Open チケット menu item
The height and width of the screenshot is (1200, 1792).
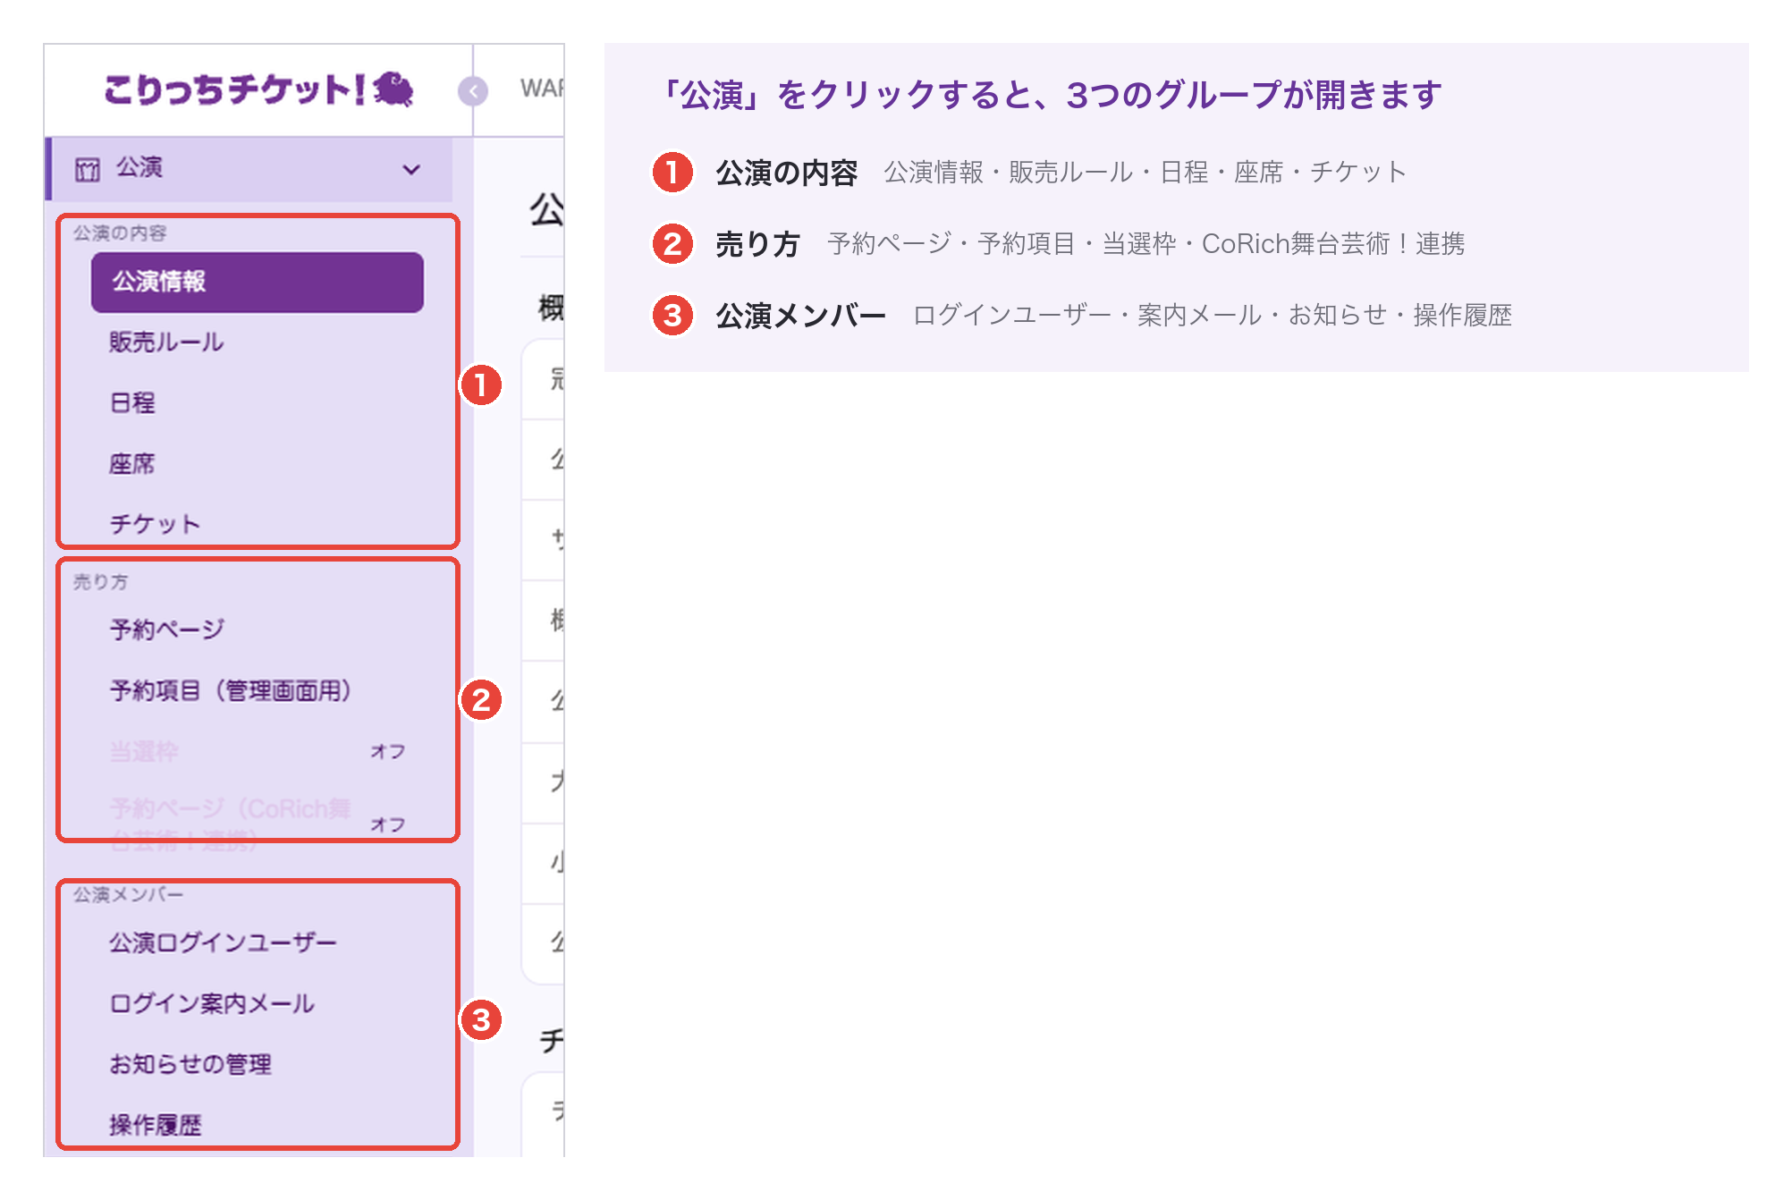tap(155, 524)
